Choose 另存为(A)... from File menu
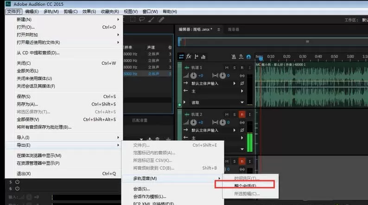Image resolution: width=368 pixels, height=205 pixels. click(x=64, y=104)
